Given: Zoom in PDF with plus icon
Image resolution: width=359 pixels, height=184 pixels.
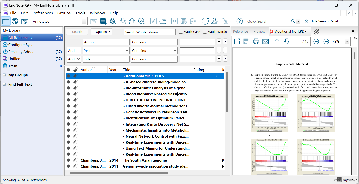Looking at the screenshot, I should coord(326,42).
